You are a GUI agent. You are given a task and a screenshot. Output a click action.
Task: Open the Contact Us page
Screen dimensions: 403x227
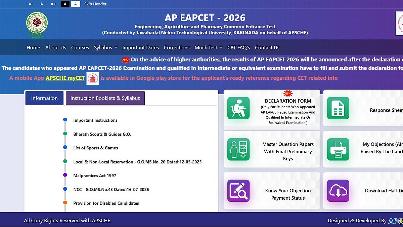tap(267, 48)
